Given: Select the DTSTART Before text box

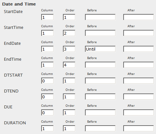Looking at the screenshot, I should click(100, 81).
